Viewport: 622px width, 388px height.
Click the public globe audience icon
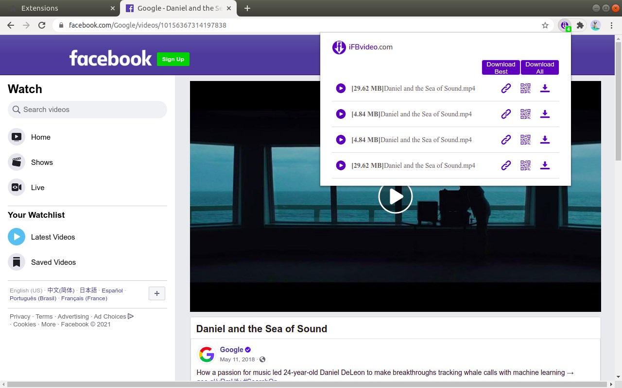(x=262, y=359)
